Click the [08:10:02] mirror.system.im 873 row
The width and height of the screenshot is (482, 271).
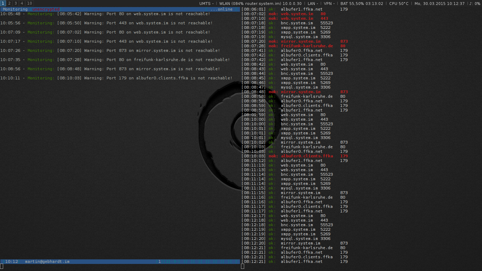pyautogui.click(x=295, y=142)
